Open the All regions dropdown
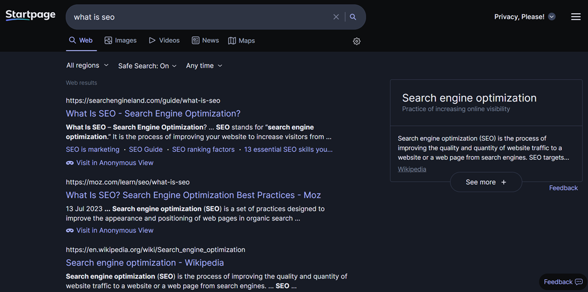 pos(87,65)
